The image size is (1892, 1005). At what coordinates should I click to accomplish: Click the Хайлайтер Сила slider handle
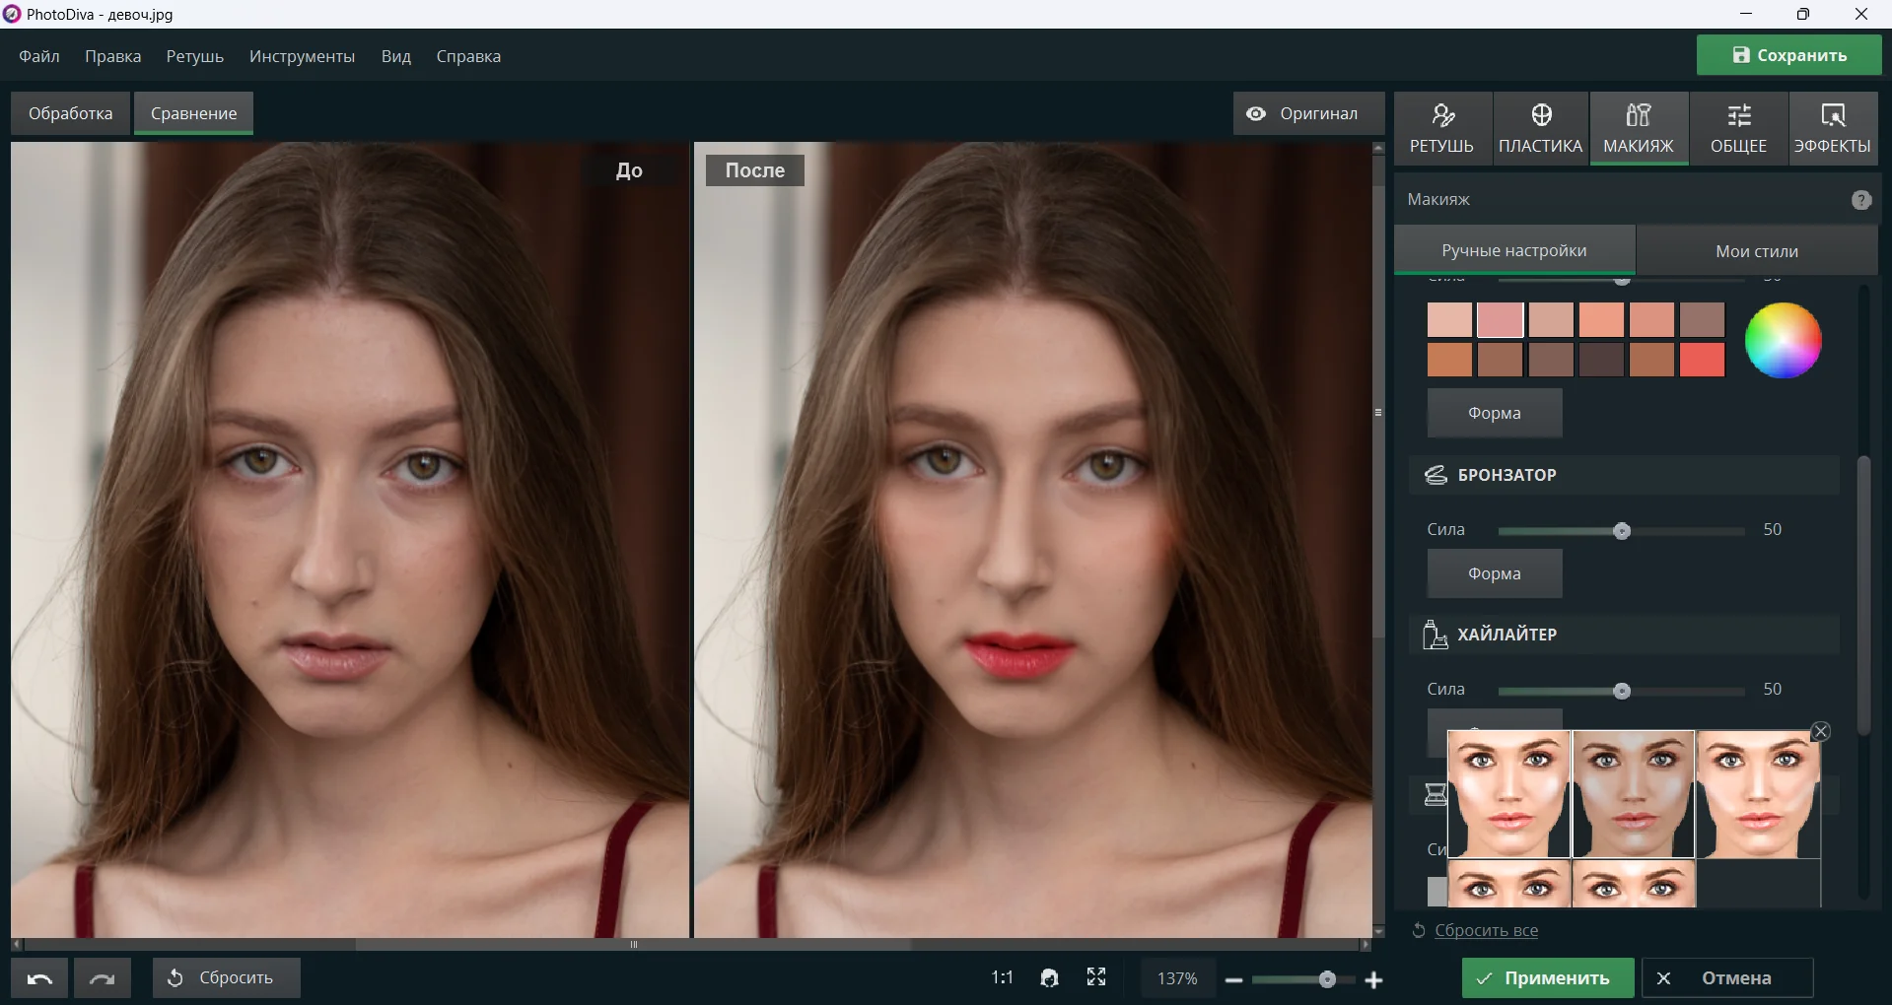(1622, 691)
